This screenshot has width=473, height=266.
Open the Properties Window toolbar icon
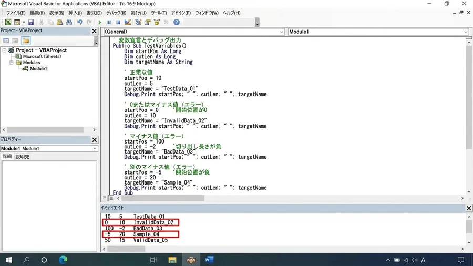point(147,22)
